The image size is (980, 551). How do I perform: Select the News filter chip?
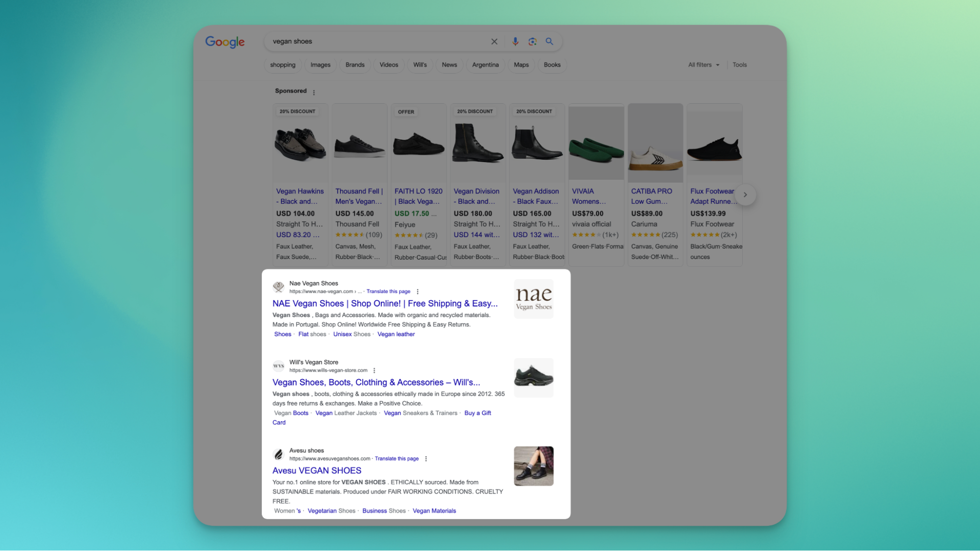[x=450, y=65]
